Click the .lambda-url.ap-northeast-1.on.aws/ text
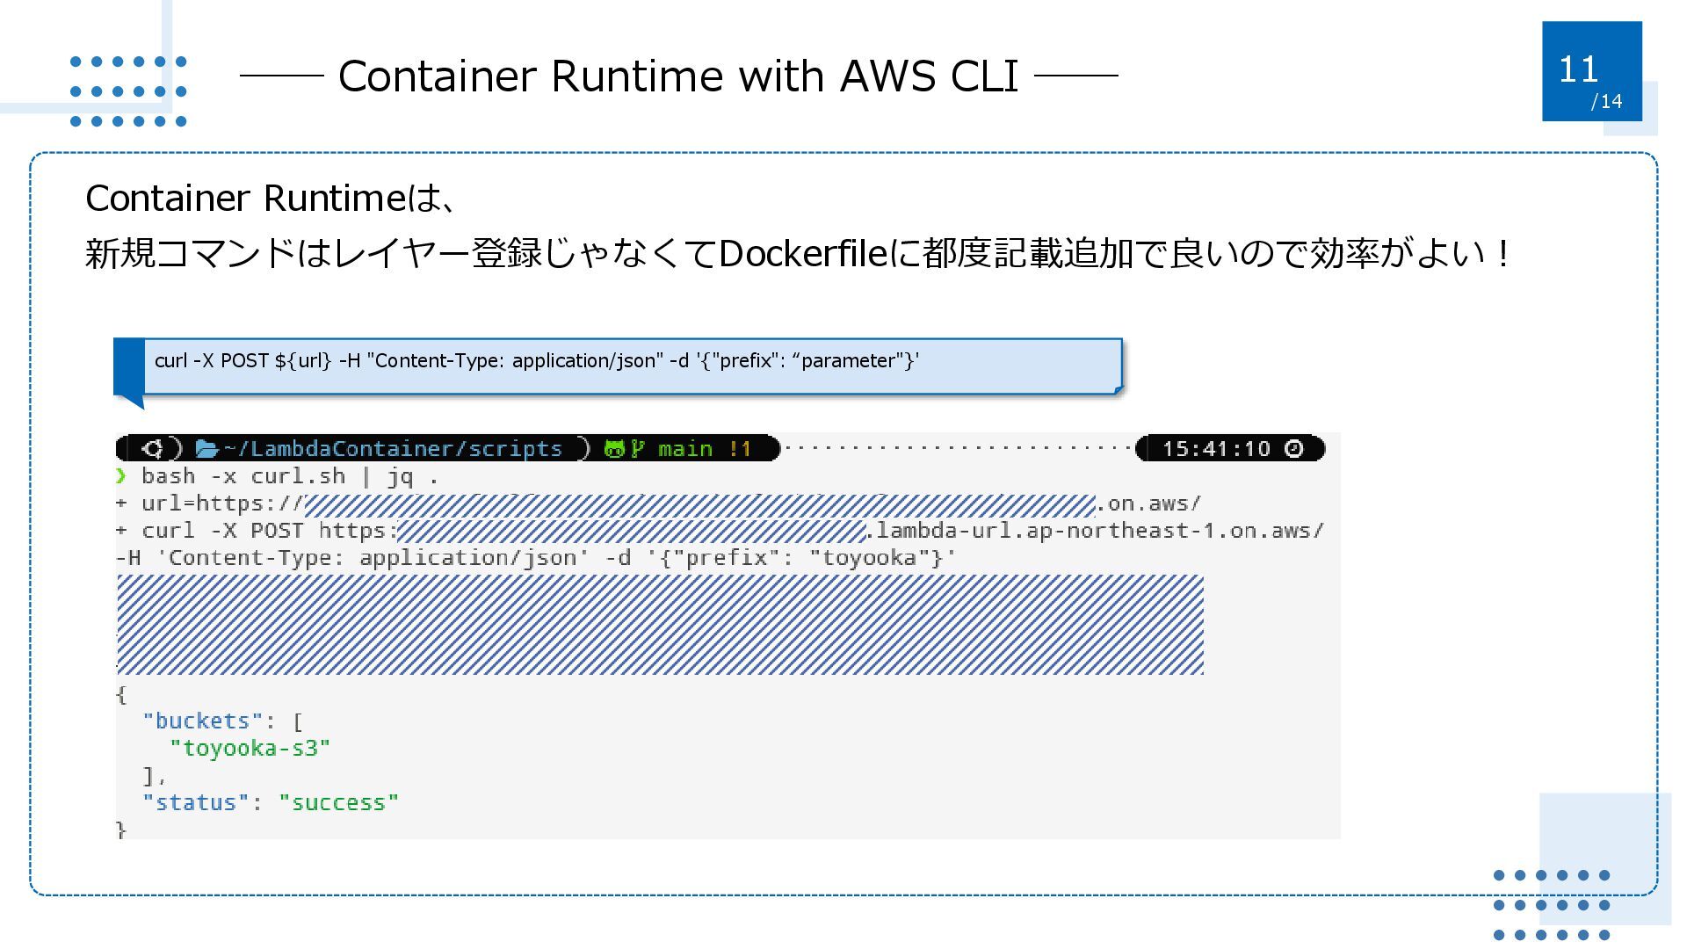This screenshot has height=949, width=1687. pos(1095,531)
